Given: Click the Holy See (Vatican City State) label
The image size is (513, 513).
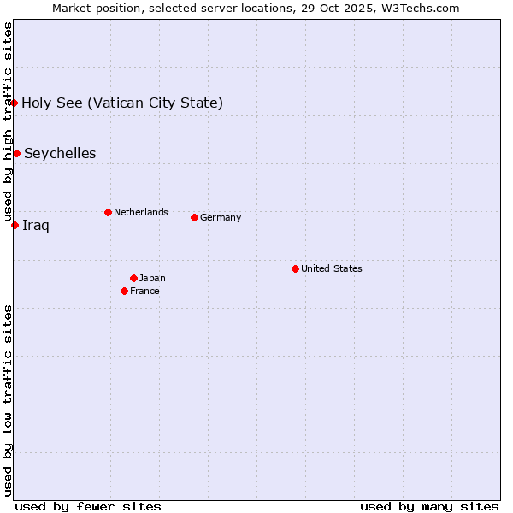Looking at the screenshot, I should click(122, 103).
